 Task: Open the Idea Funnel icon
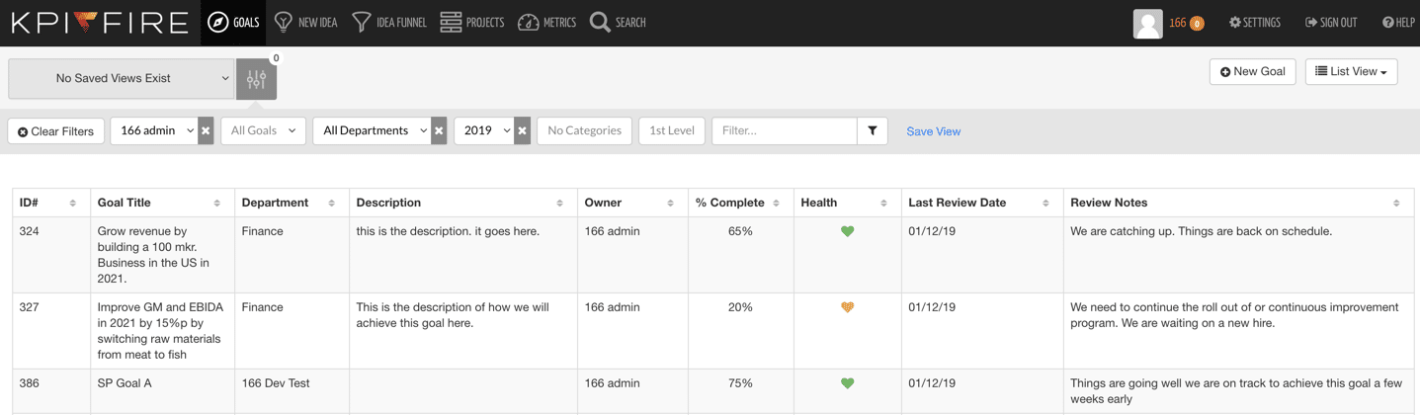click(362, 23)
